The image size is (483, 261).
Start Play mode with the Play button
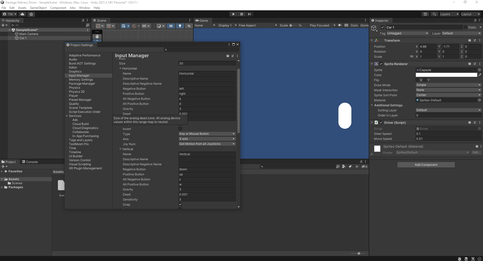point(233,14)
